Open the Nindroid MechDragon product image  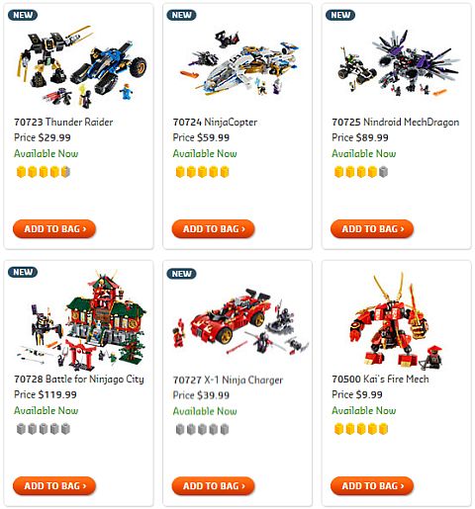pos(399,63)
